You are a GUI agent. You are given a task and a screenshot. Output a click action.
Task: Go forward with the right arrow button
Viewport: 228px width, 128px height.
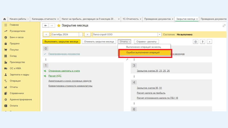(52, 25)
